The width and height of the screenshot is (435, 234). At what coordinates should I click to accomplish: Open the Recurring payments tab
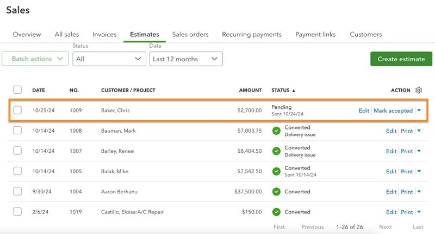point(252,34)
